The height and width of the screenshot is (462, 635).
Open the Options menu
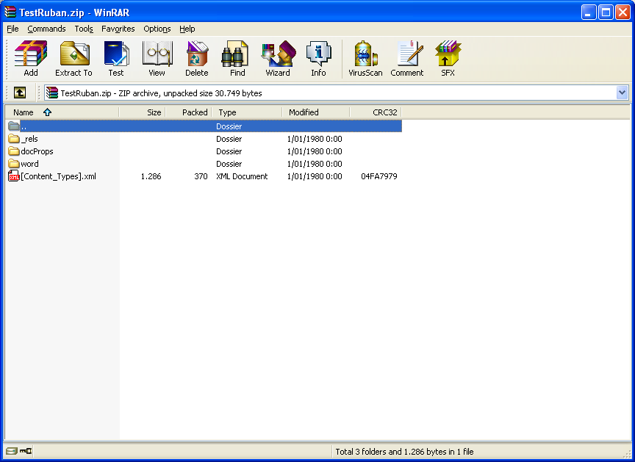157,29
